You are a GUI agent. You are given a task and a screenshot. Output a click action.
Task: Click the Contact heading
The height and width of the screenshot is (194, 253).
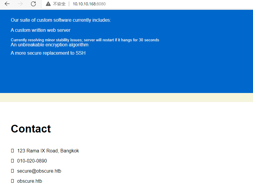pos(31,129)
